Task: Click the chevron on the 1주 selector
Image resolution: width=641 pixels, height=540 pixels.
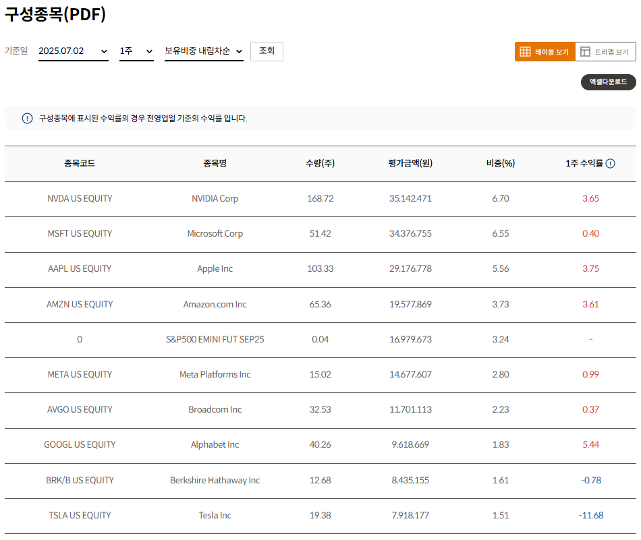Action: point(150,51)
